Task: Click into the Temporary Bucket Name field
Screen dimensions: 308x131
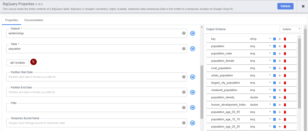Action: tap(93, 123)
